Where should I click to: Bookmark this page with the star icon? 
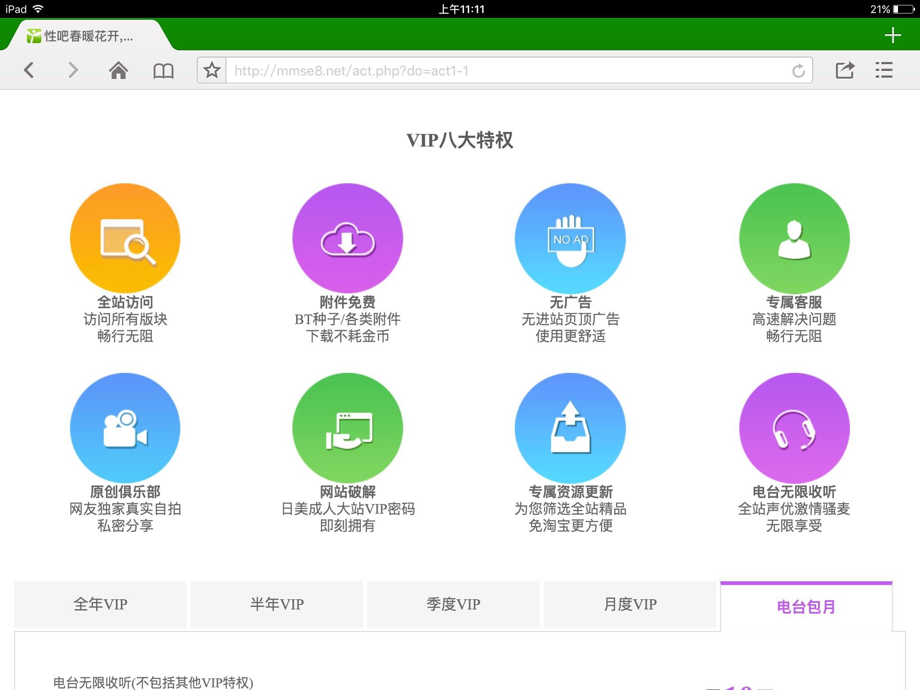tap(212, 70)
